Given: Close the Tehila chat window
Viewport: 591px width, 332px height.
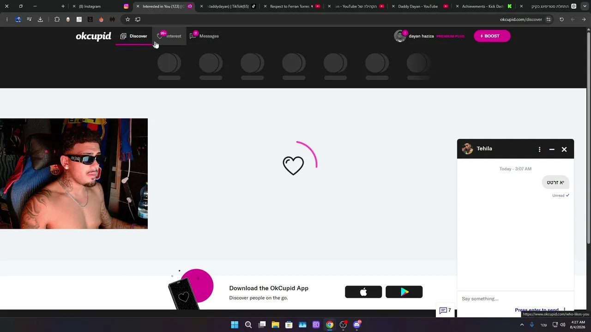Looking at the screenshot, I should coord(564,149).
